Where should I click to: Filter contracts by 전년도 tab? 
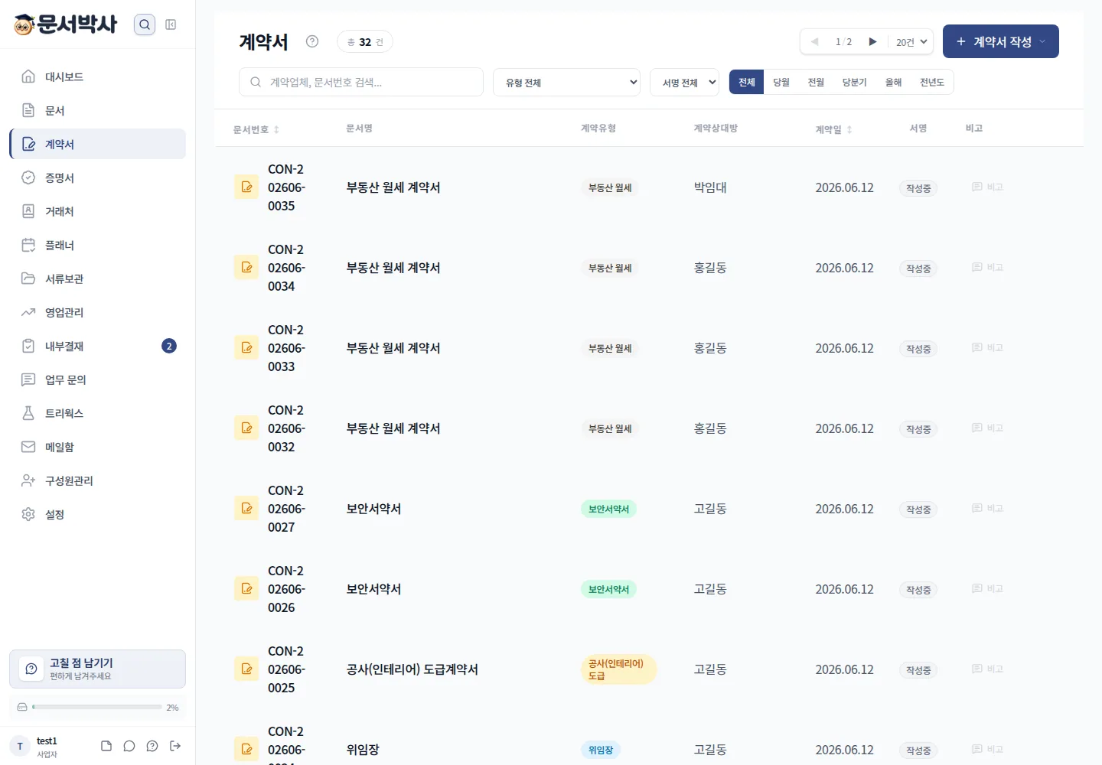(931, 82)
